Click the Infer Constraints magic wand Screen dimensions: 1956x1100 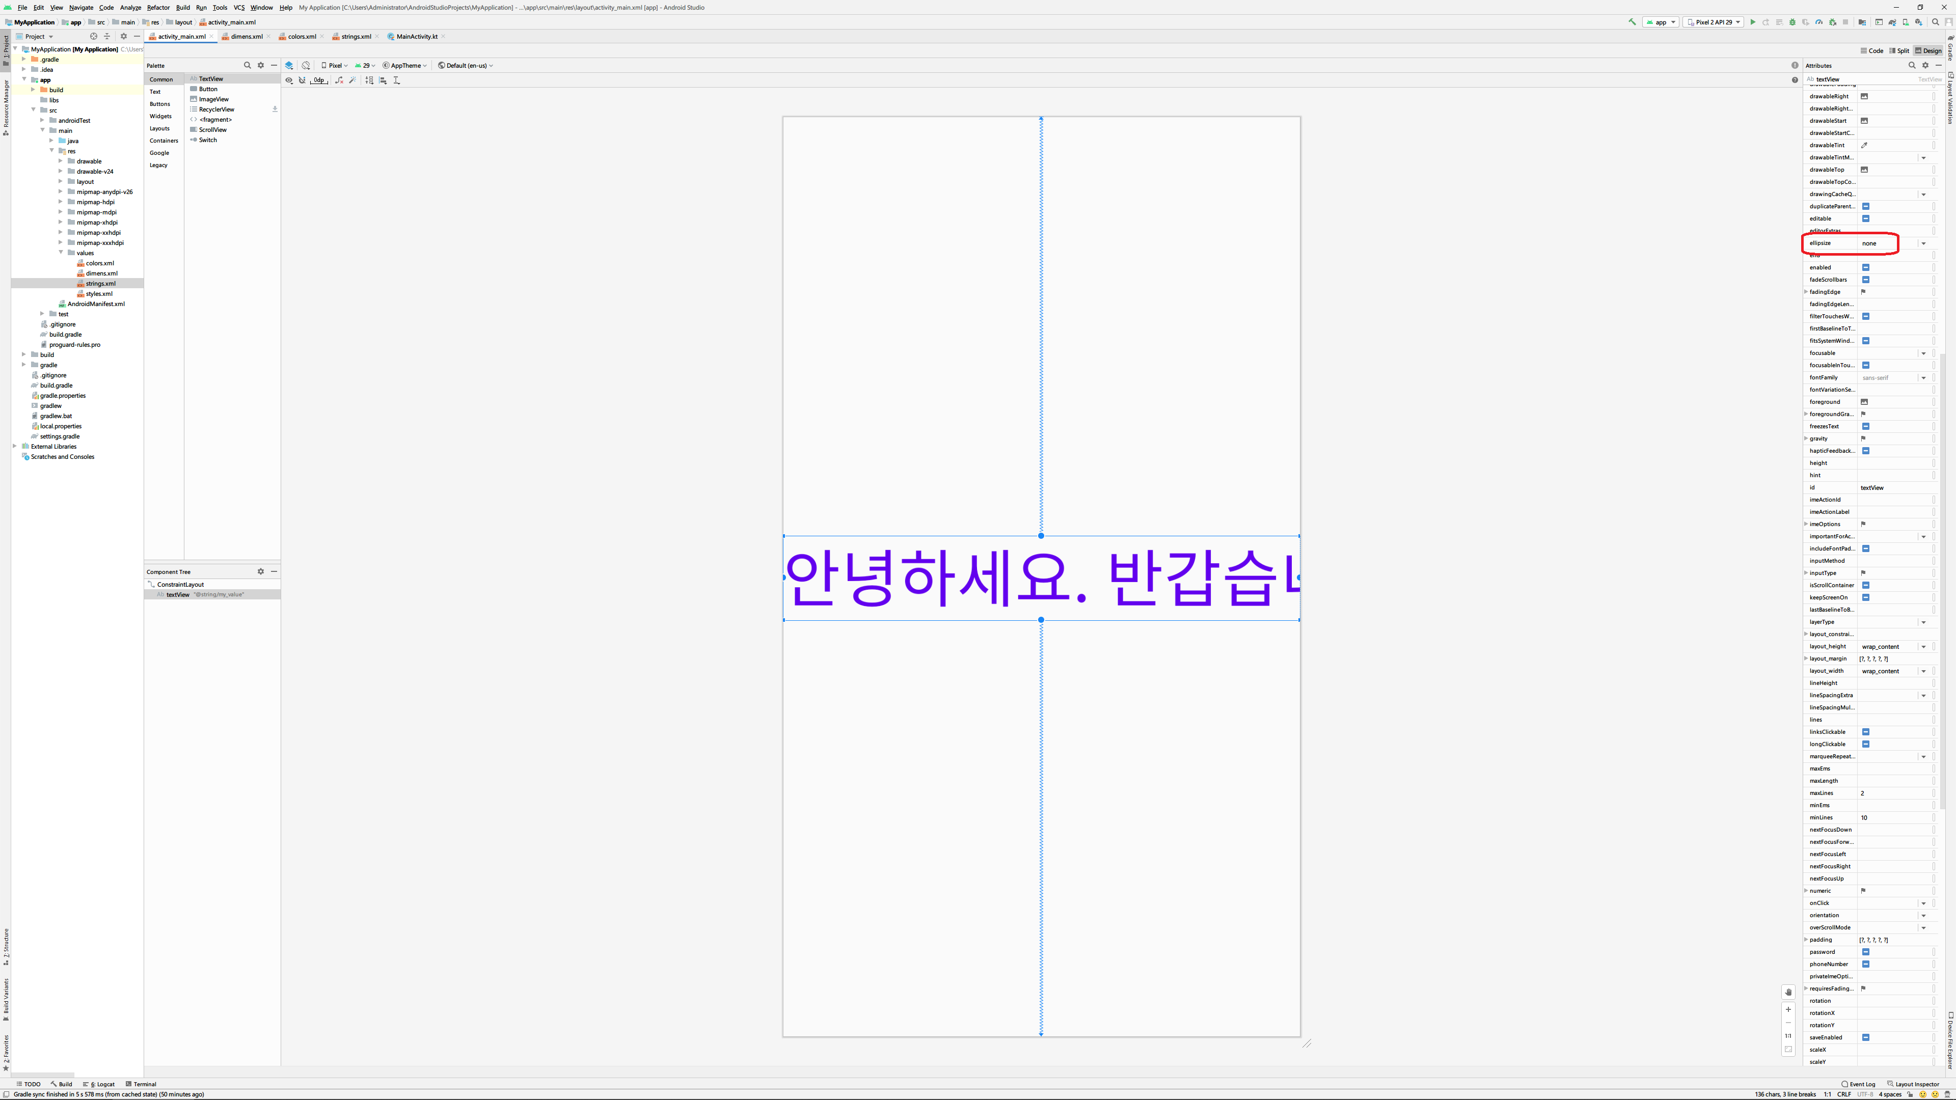[x=353, y=80]
